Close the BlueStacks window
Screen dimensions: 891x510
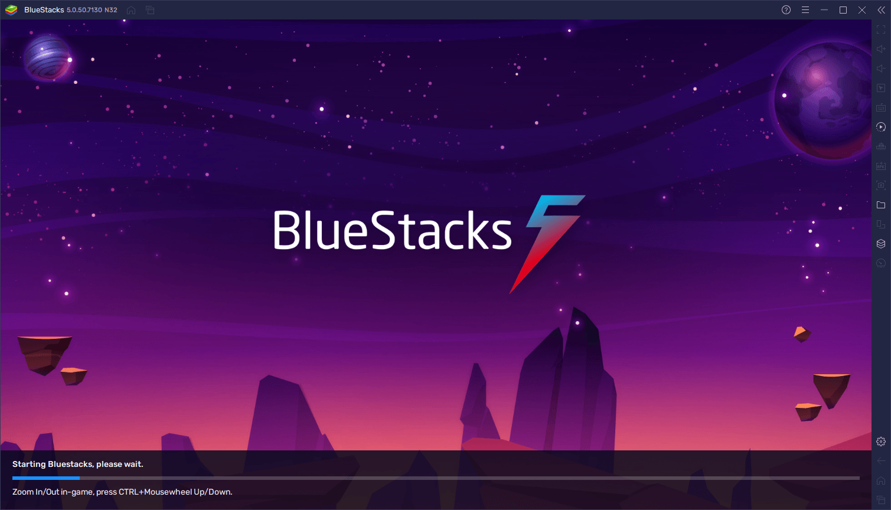pos(862,10)
